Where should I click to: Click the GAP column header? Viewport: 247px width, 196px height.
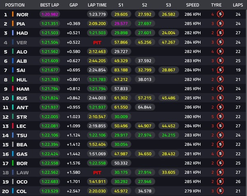click(x=74, y=5)
